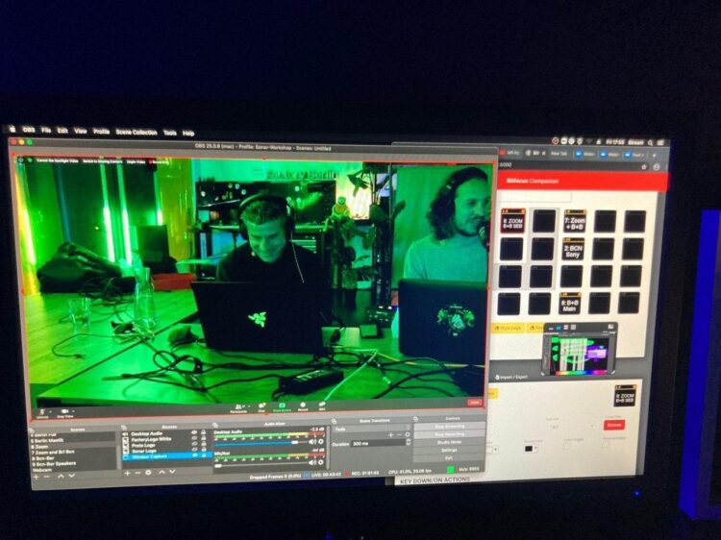Open the Profile menu
Screen dimensions: 721x540
(102, 132)
